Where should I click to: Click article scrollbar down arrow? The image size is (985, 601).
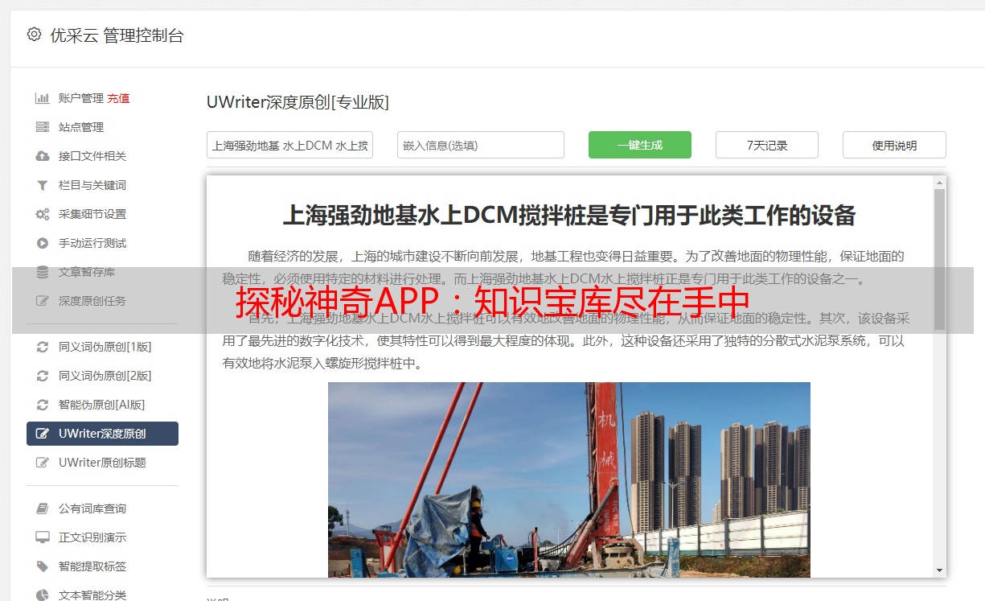point(939,570)
